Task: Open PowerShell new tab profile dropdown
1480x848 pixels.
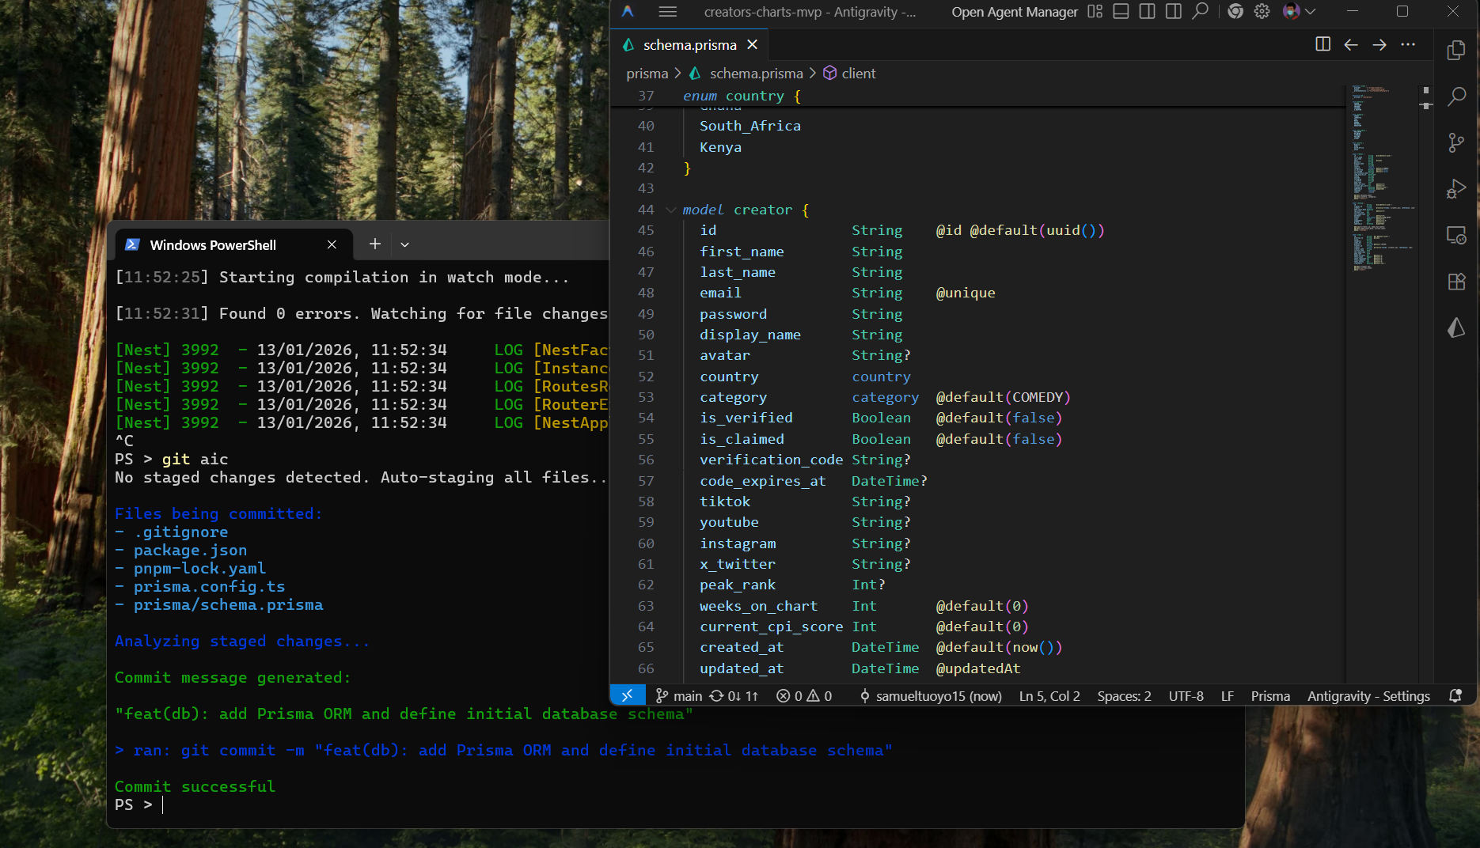Action: 404,244
